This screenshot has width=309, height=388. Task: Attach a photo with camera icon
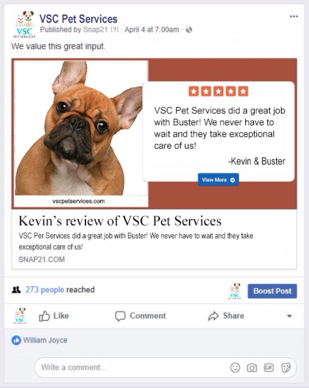coord(252,368)
